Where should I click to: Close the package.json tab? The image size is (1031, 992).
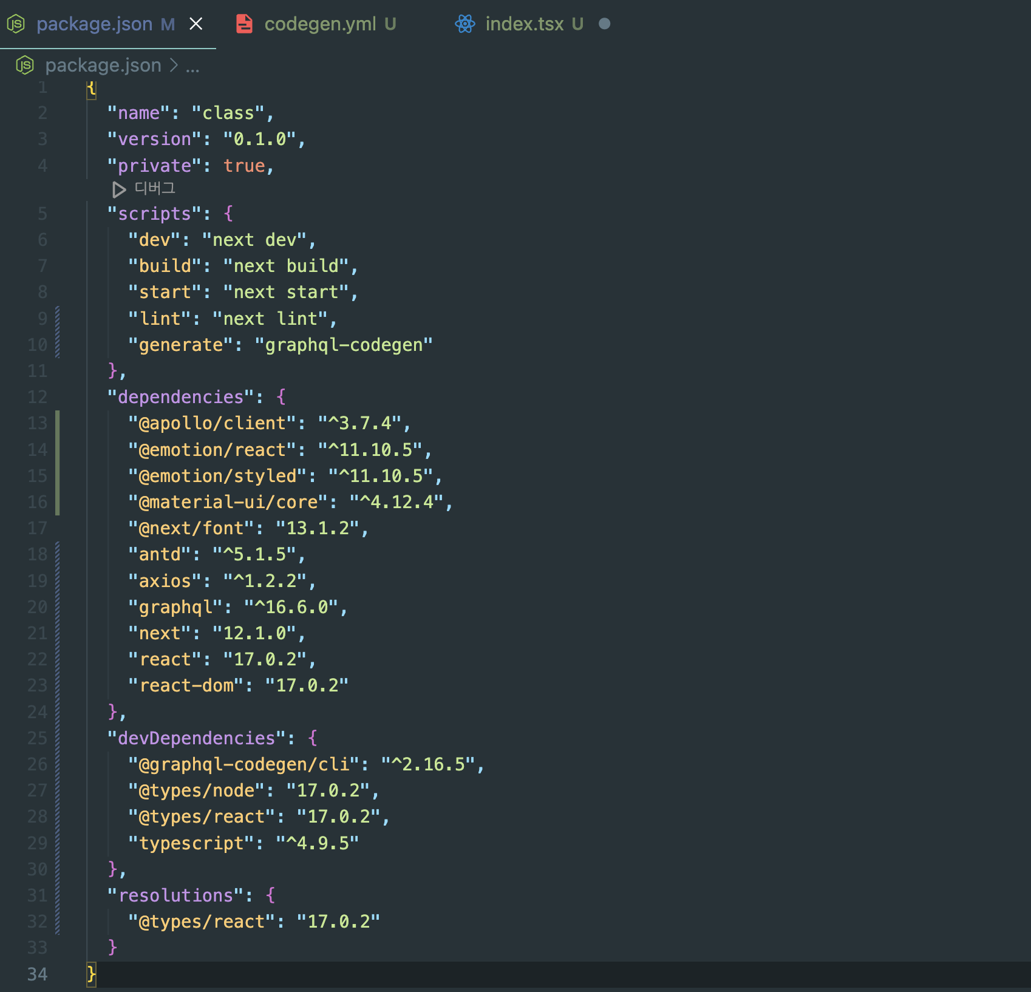tap(196, 24)
